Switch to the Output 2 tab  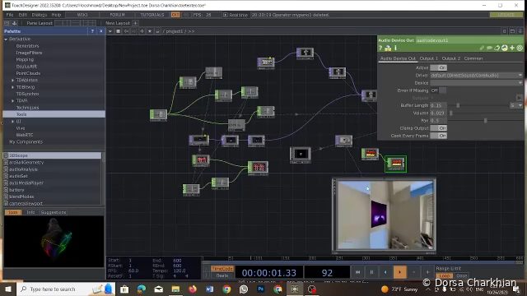450,58
